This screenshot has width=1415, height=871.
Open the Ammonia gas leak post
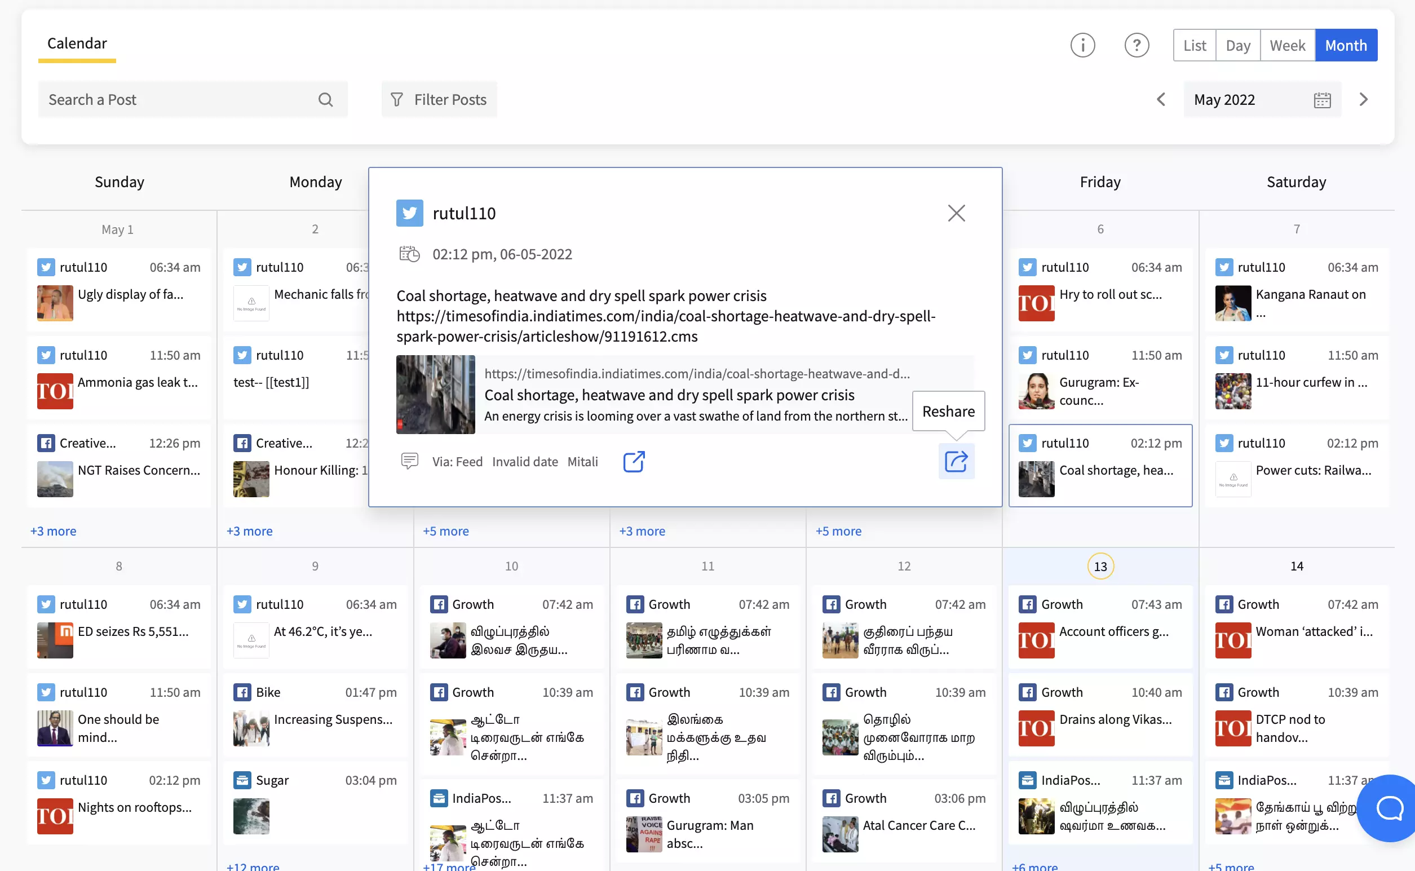(x=119, y=378)
